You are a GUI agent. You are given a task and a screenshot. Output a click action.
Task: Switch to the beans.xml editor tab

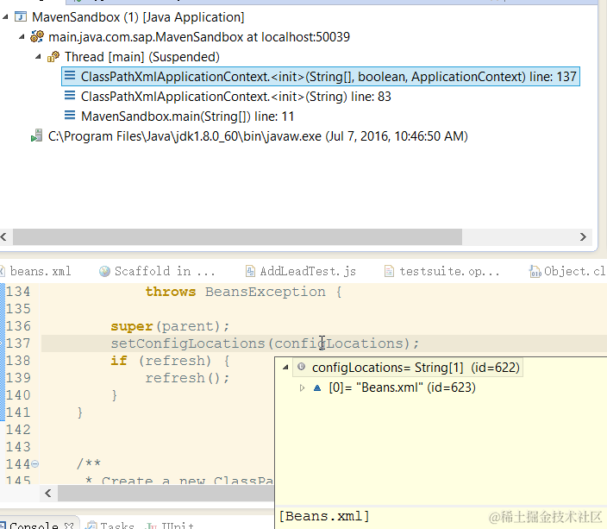click(x=41, y=271)
